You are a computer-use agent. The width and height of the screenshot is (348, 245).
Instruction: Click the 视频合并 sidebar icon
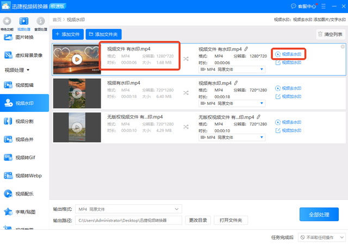coord(8,139)
